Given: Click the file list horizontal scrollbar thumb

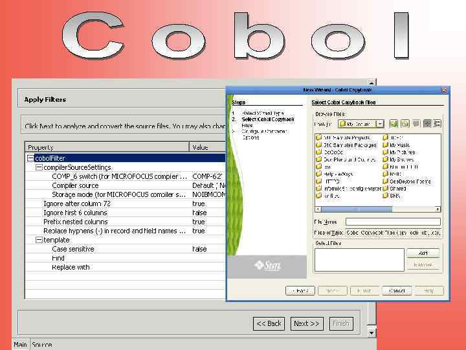Looking at the screenshot, I should pos(357,209).
